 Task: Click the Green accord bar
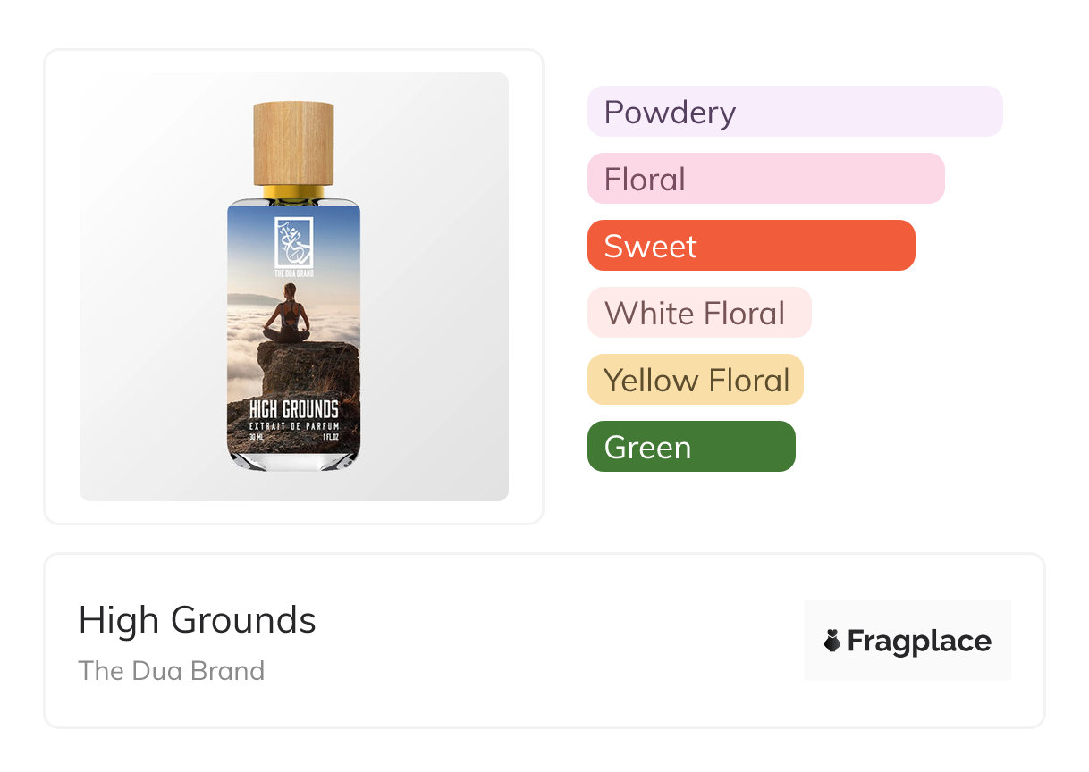coord(690,447)
